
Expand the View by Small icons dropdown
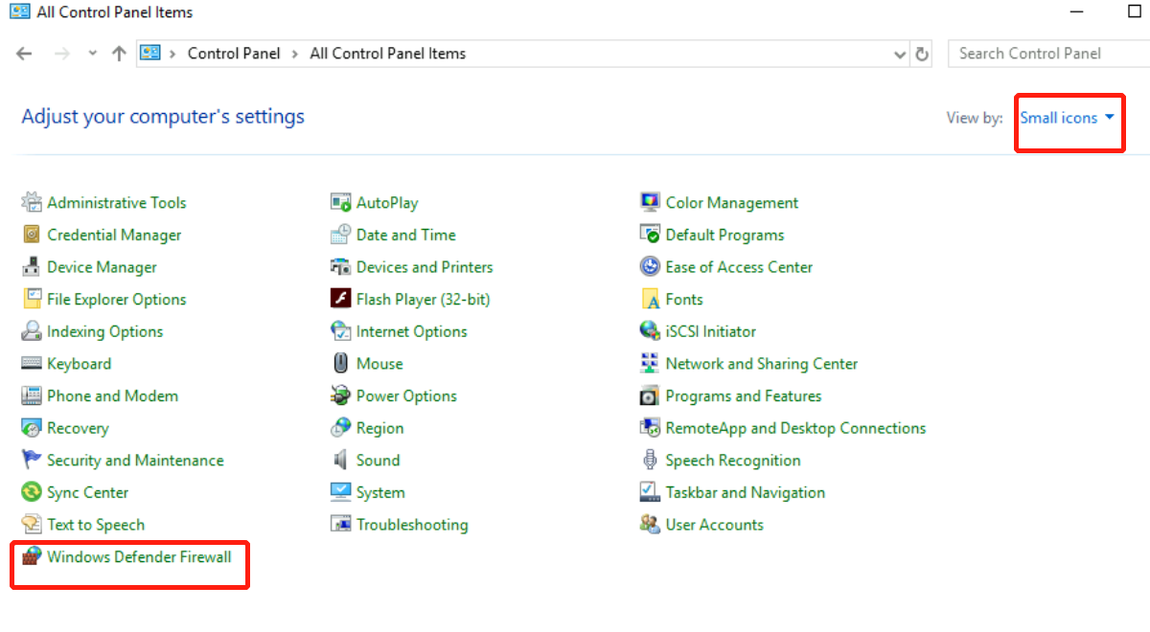tap(1067, 118)
